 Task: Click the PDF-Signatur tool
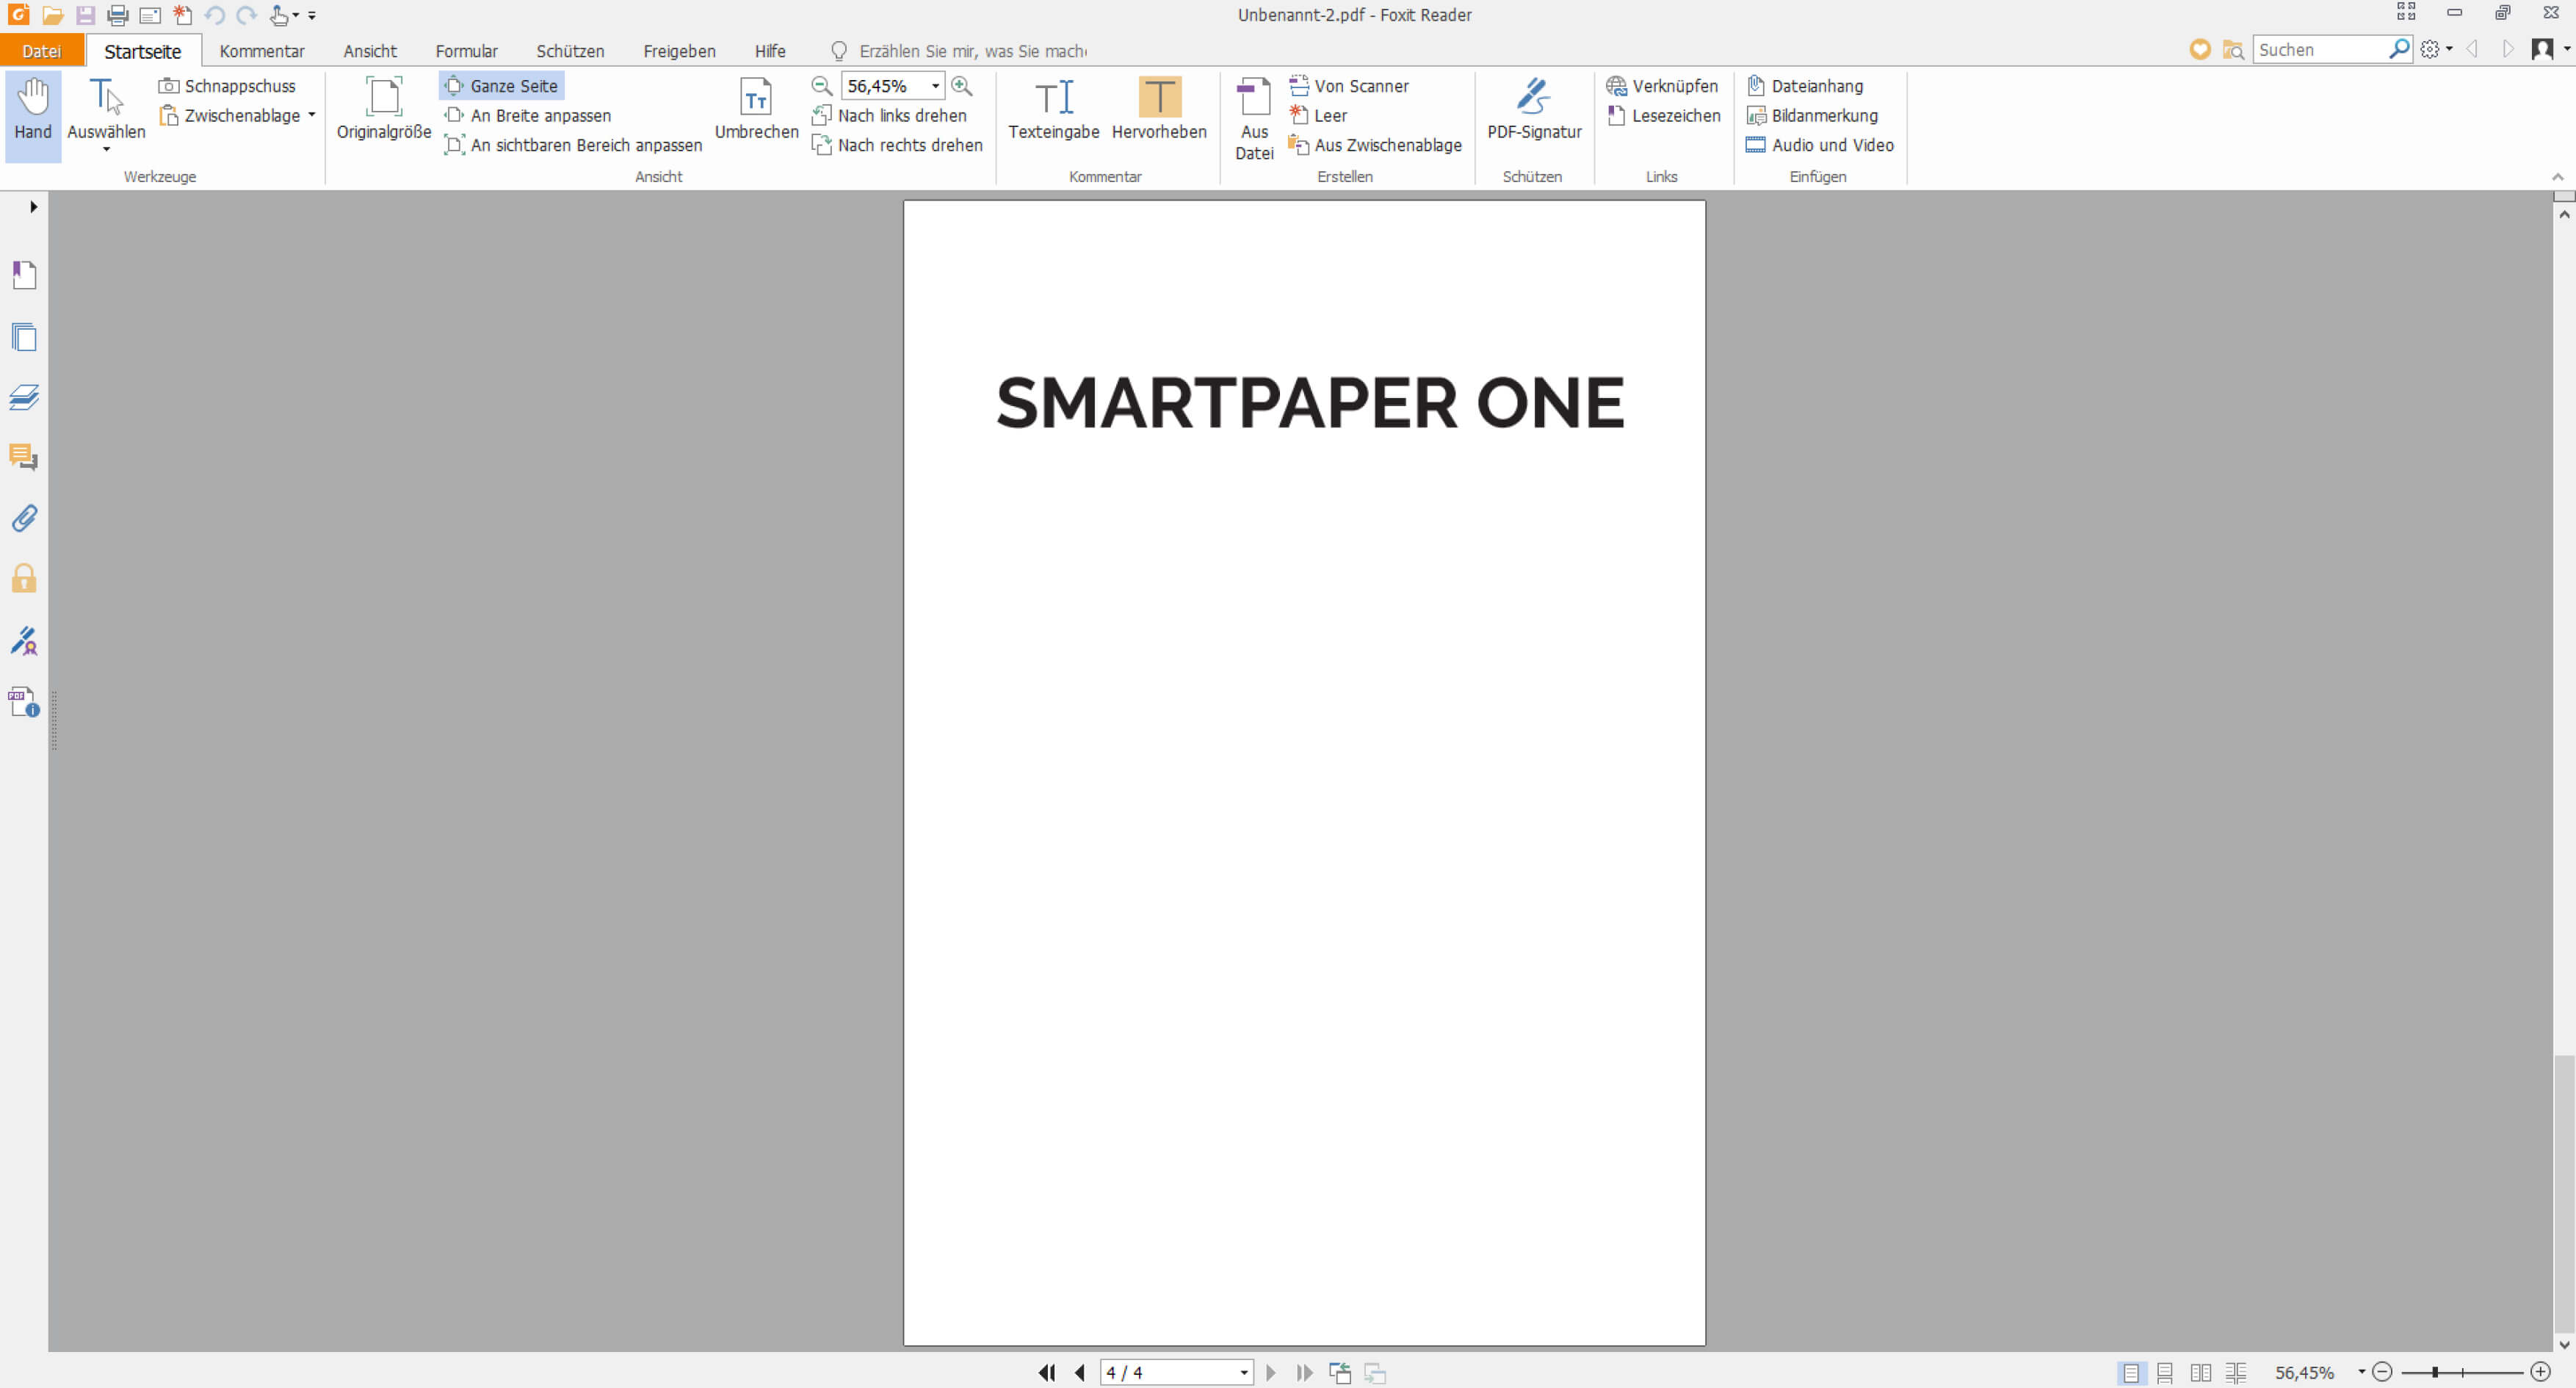click(x=1534, y=109)
